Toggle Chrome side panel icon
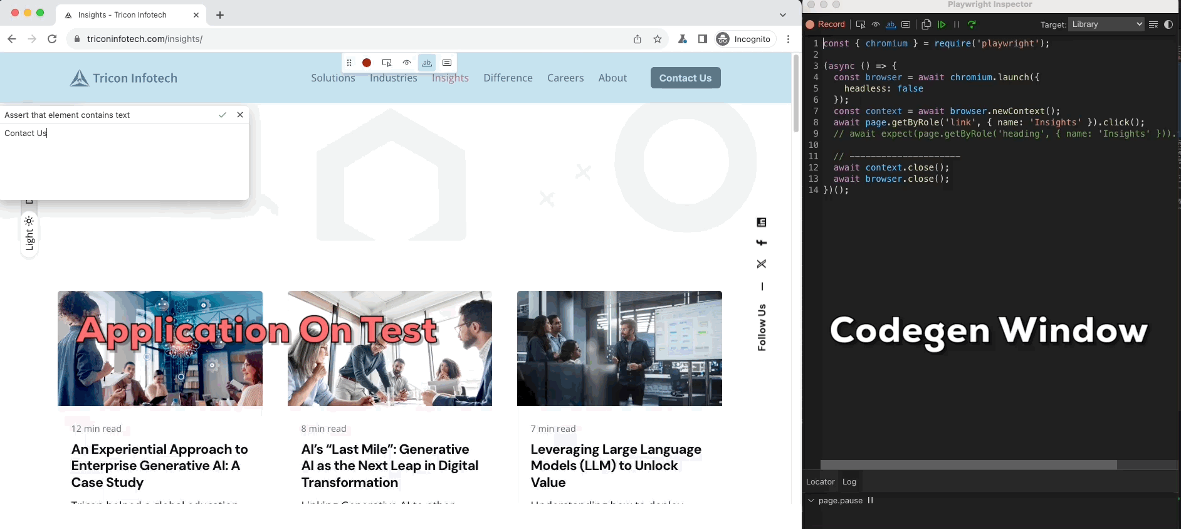 703,39
